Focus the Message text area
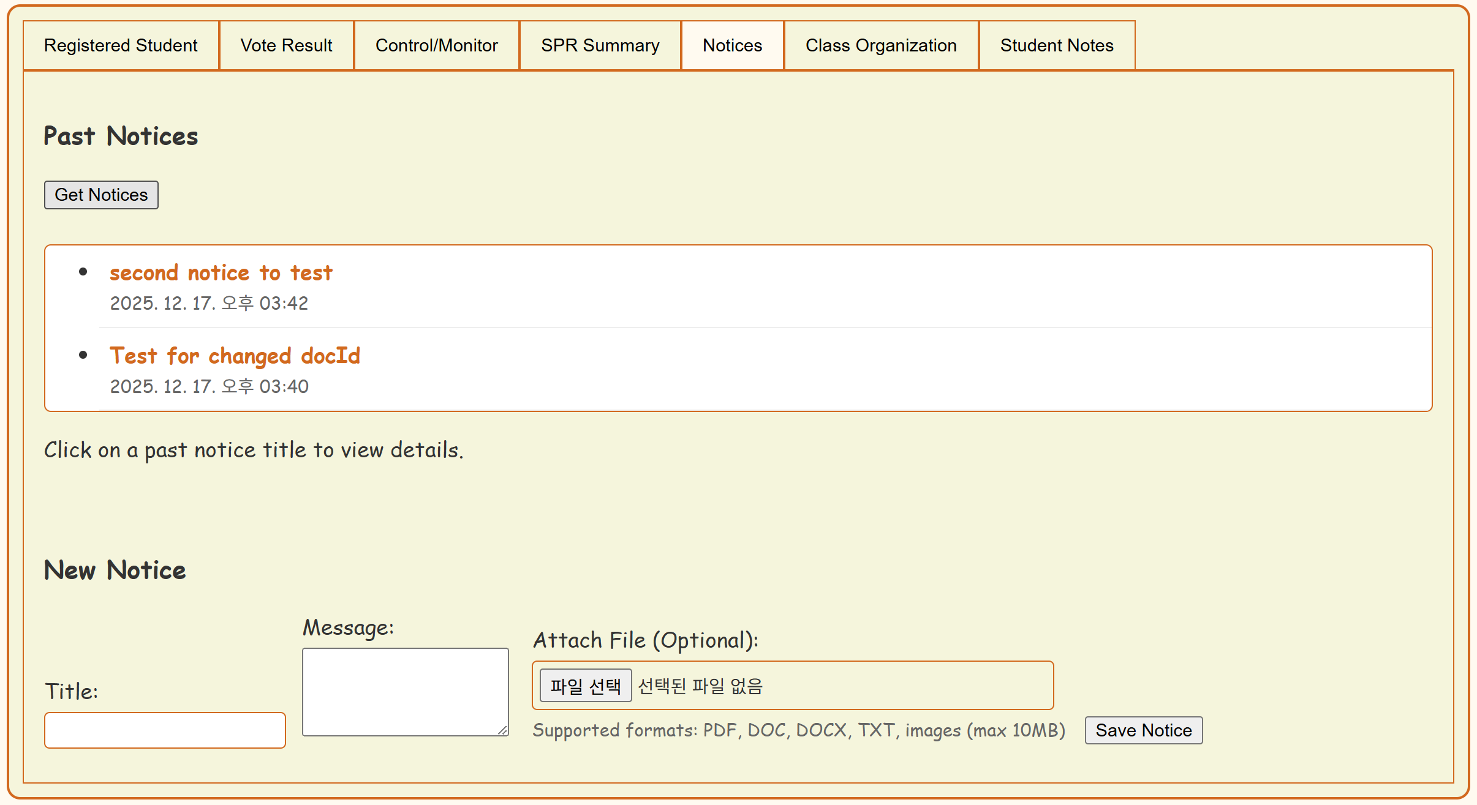The image size is (1477, 805). pos(405,691)
